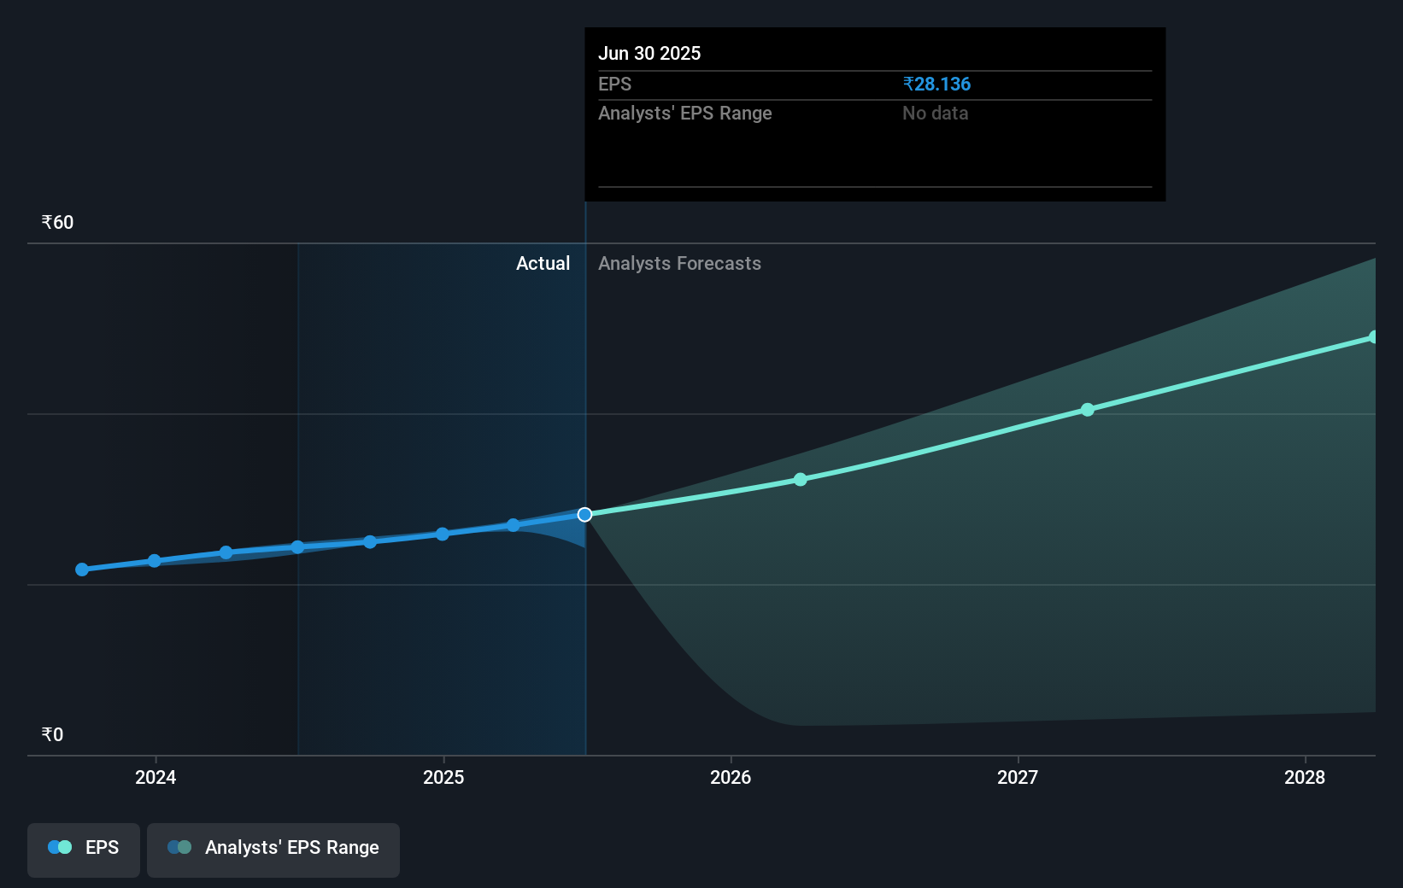Click the 2027 x-axis label
Viewport: 1403px width, 888px height.
1018,777
